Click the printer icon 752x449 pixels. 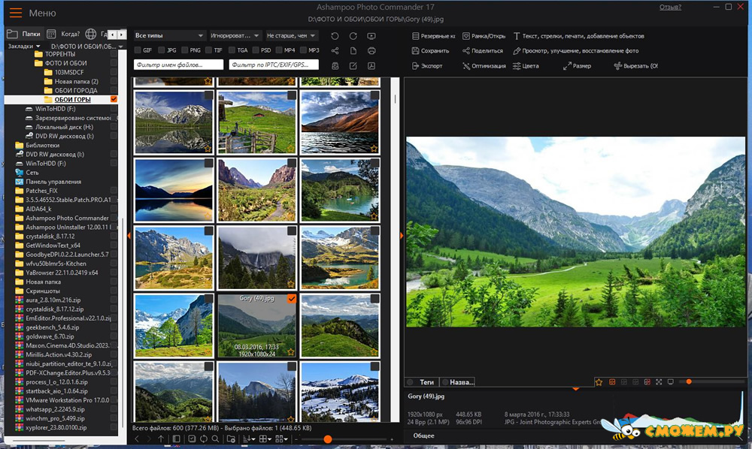371,51
